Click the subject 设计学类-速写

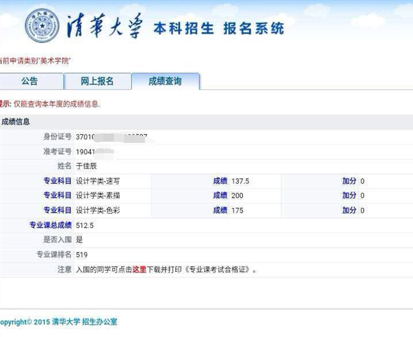point(98,181)
